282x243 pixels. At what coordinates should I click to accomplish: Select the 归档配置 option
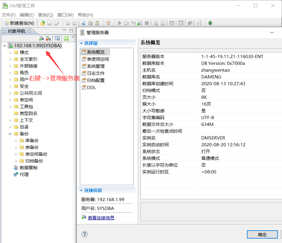(x=96, y=81)
